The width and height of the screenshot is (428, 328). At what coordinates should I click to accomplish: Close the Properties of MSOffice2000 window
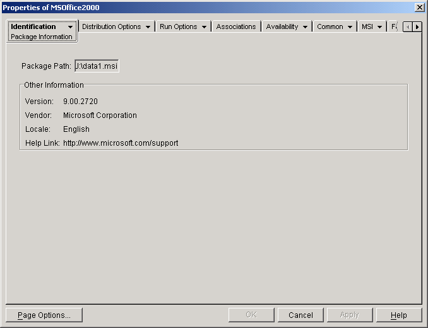(x=419, y=8)
